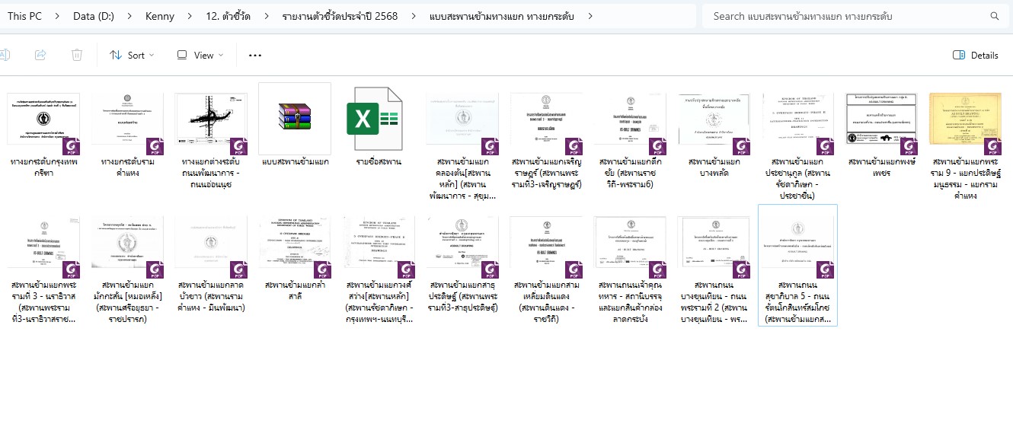Jump to the 12. ตัวชี้วัด breadcrumb folder
Image resolution: width=1013 pixels, height=443 pixels.
(x=224, y=16)
